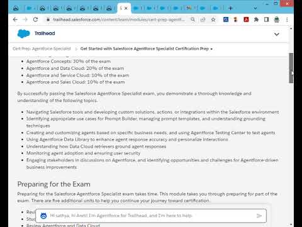Click the 'Navigating Salesforce tools' bullet
302x227 pixels.
click(x=153, y=112)
